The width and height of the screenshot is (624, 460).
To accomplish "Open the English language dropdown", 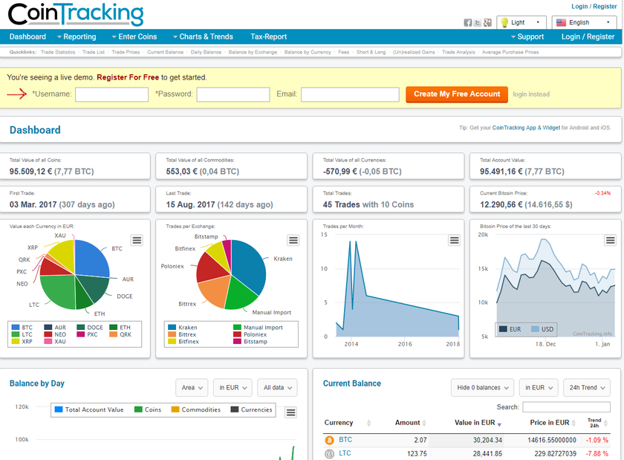I will pyautogui.click(x=584, y=22).
